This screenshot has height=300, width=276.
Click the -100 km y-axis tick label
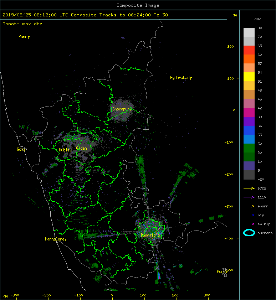[x=229, y=143]
